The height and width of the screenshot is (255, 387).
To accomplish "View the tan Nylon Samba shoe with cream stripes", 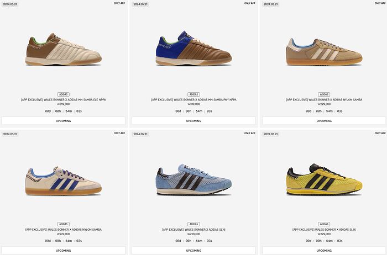I will click(x=324, y=52).
